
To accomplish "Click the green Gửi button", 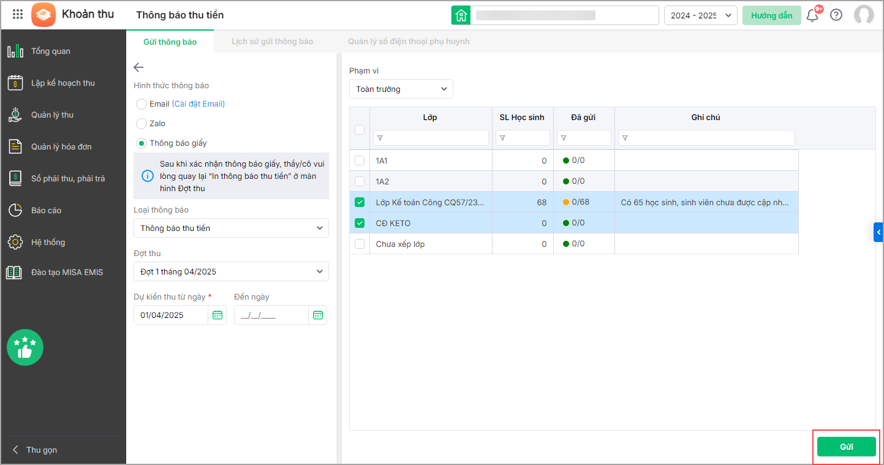I will [x=846, y=447].
